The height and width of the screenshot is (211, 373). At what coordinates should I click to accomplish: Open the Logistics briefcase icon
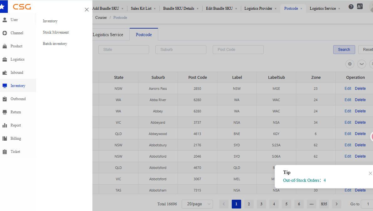coord(5,59)
